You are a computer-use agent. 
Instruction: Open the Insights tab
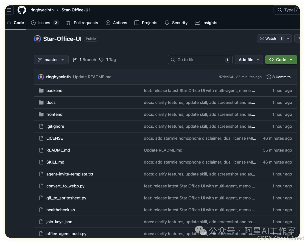(x=206, y=23)
